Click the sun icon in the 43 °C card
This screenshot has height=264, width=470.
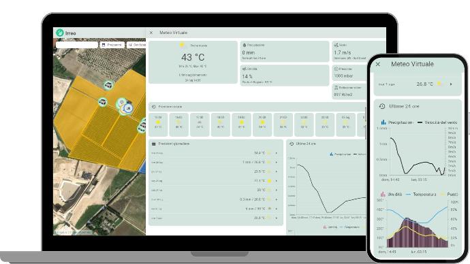point(182,45)
